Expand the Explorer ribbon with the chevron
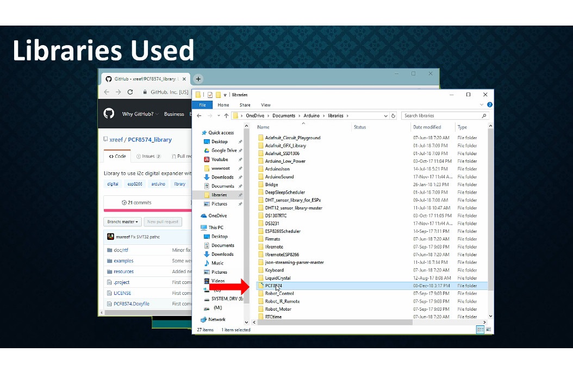 (x=481, y=104)
